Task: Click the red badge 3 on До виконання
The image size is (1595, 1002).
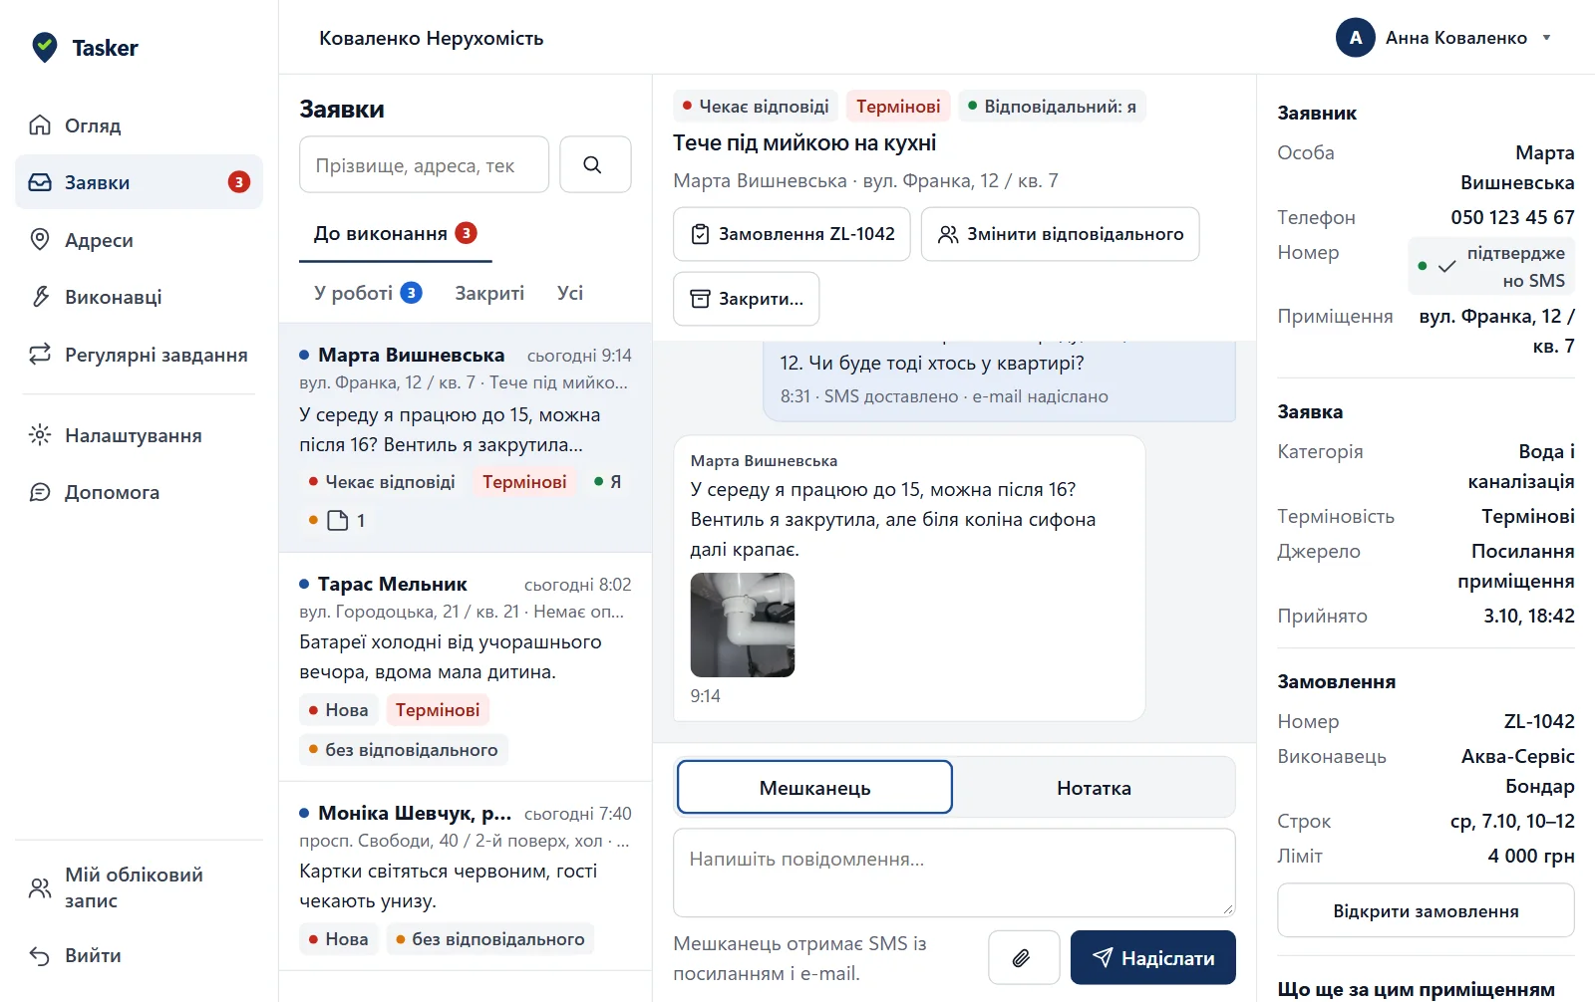Action: click(x=466, y=233)
